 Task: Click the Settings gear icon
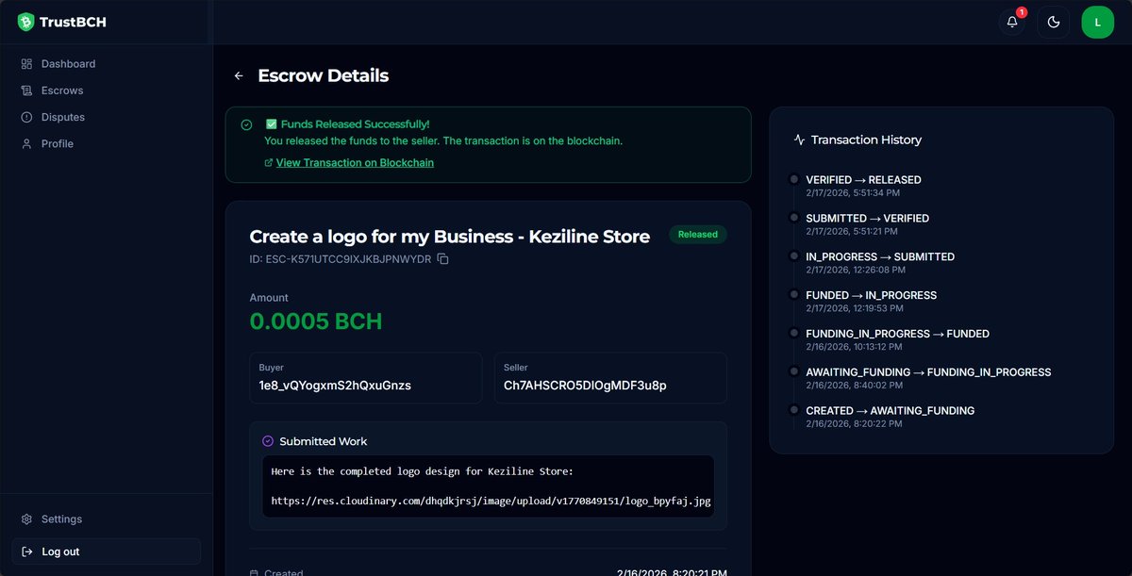(x=26, y=519)
